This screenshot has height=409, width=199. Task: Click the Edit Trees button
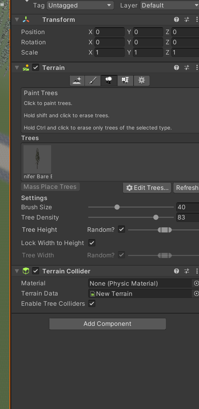(x=147, y=188)
